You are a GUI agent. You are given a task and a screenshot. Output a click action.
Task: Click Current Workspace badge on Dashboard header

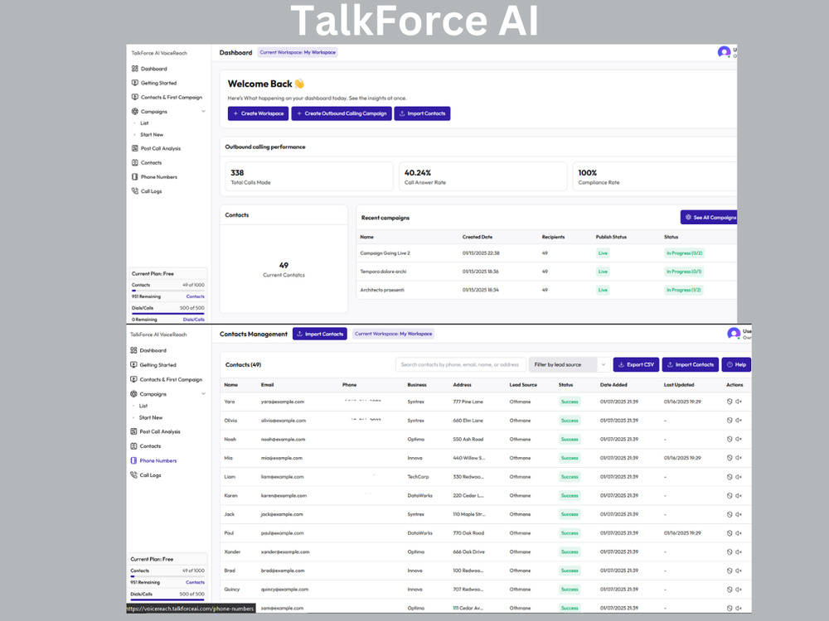point(298,52)
